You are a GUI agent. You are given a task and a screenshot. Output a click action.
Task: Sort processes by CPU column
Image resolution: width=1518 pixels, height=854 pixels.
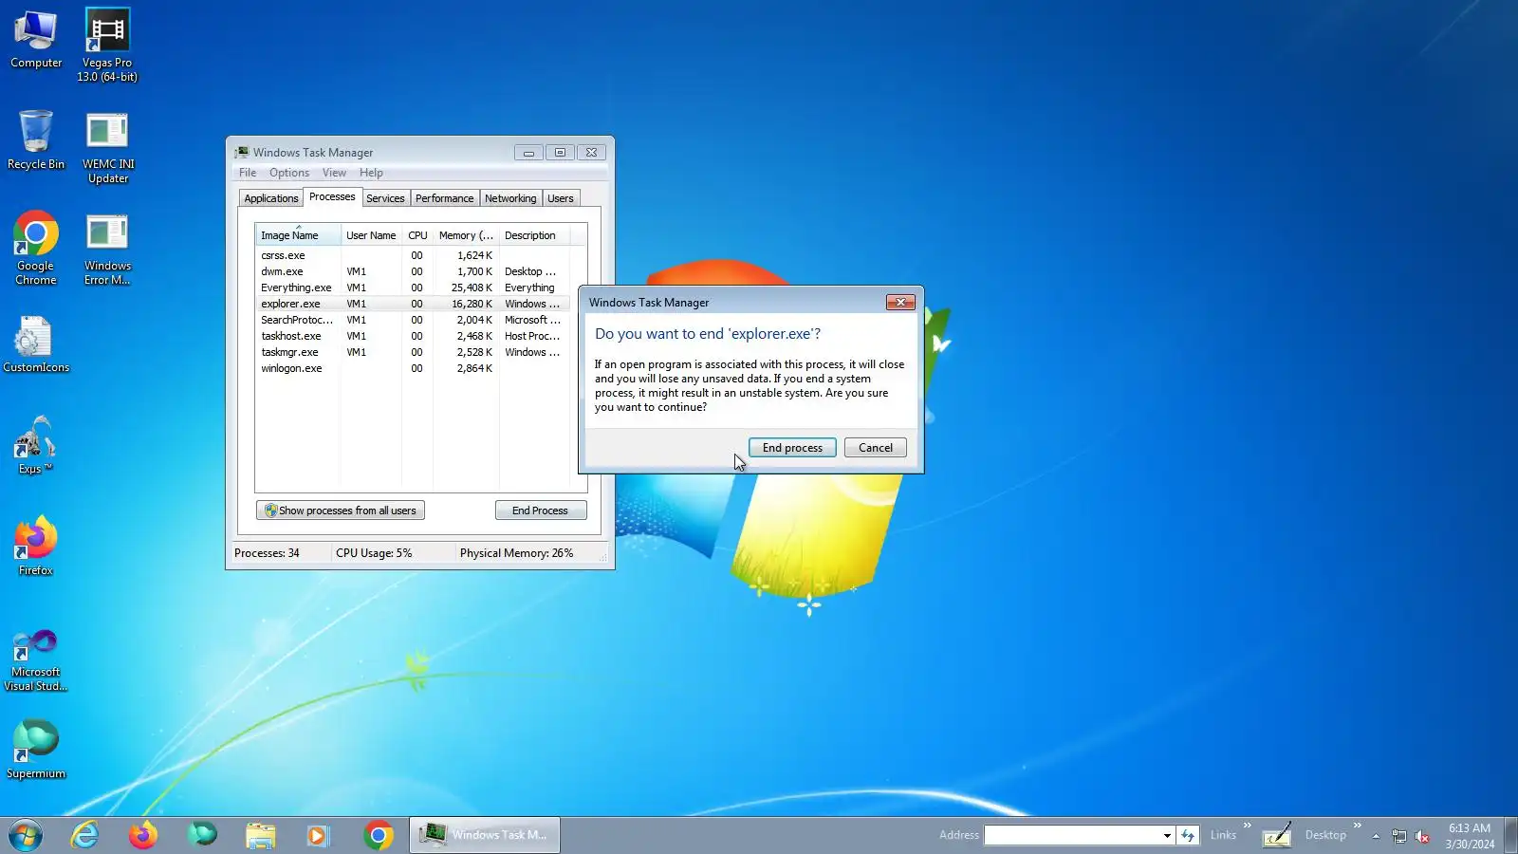(417, 235)
